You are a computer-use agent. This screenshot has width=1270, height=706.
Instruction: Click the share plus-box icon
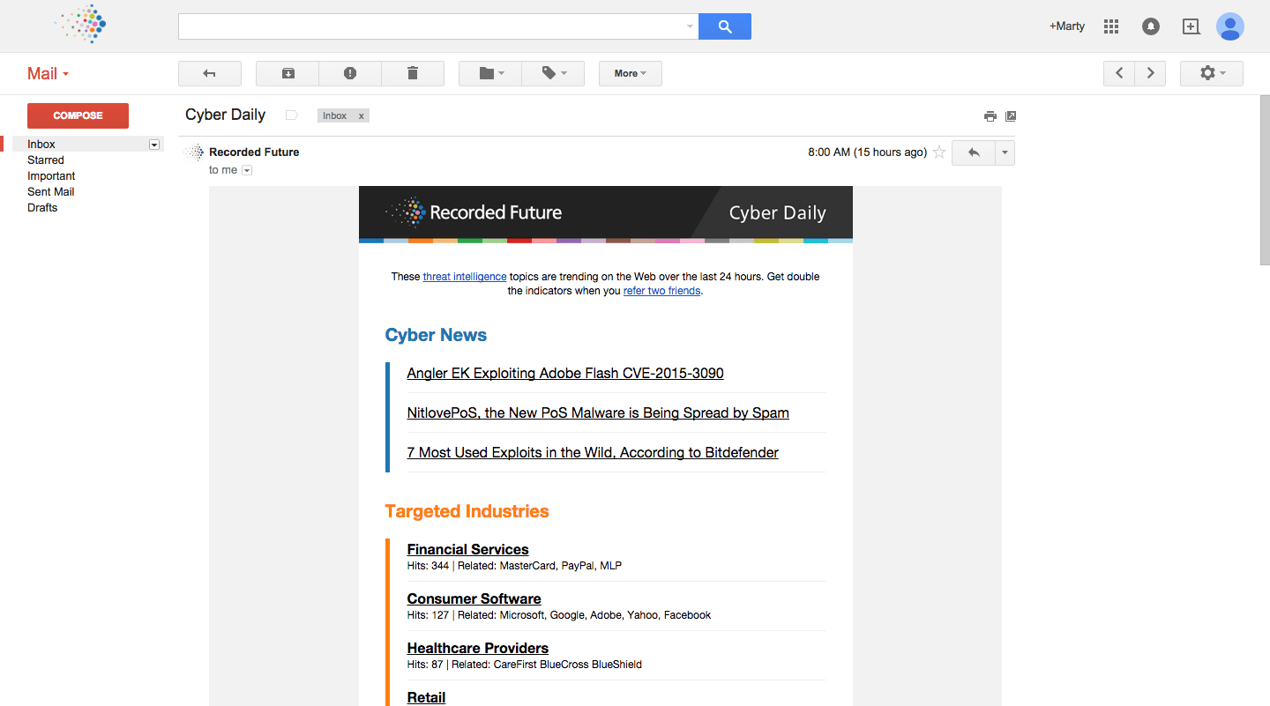(1191, 26)
